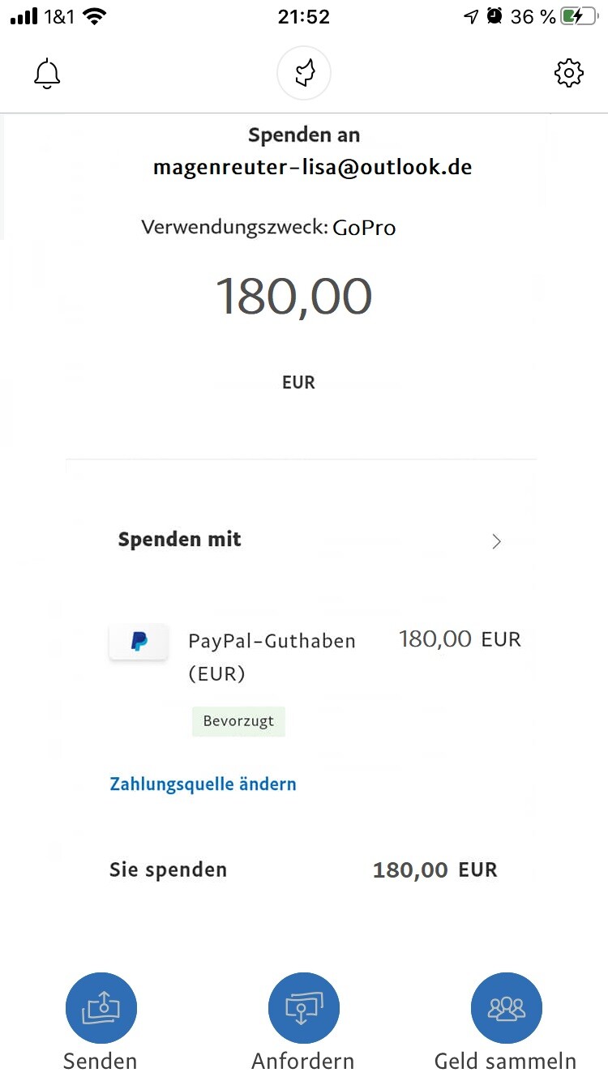Tap the Wi-Fi status icon

(x=96, y=16)
